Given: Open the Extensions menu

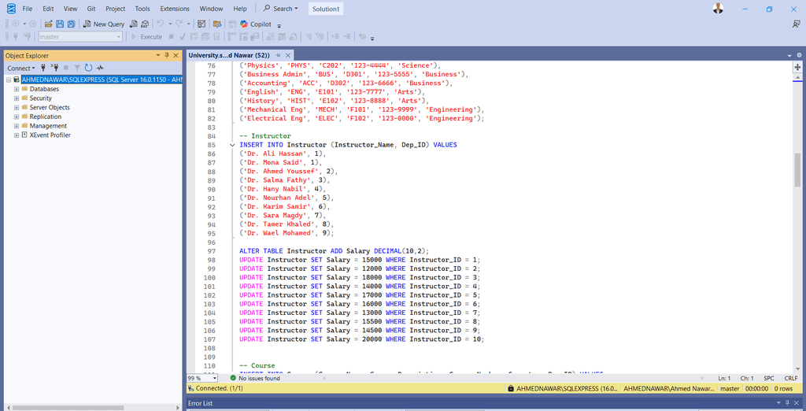Looking at the screenshot, I should [175, 9].
